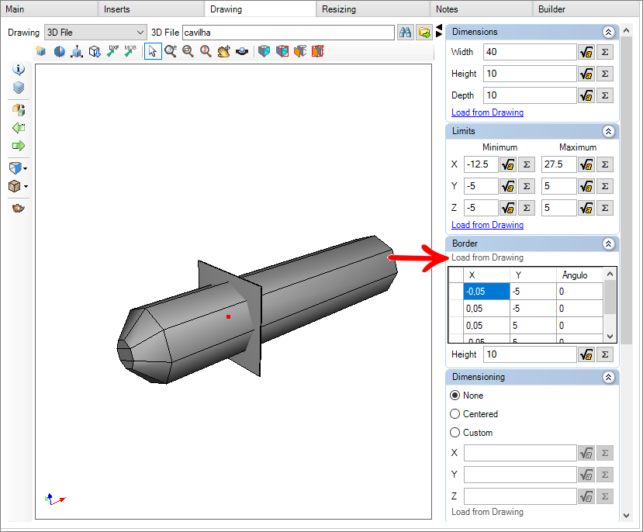Click the new drawing icon in toolbar
The height and width of the screenshot is (532, 643).
(x=40, y=51)
